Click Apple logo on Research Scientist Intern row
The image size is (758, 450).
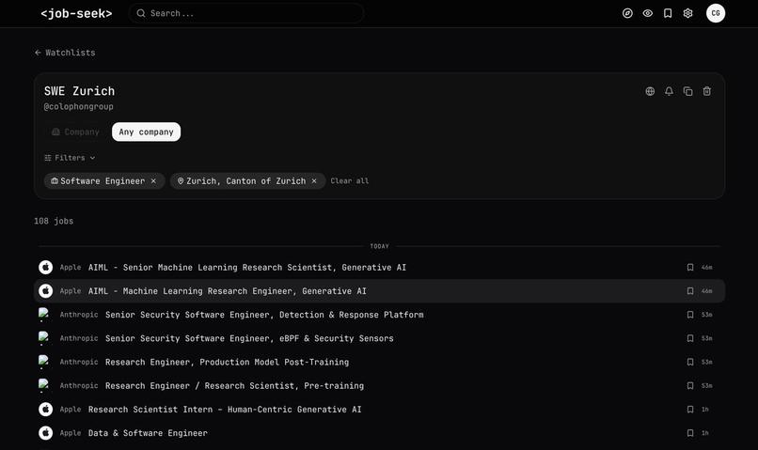pyautogui.click(x=45, y=410)
